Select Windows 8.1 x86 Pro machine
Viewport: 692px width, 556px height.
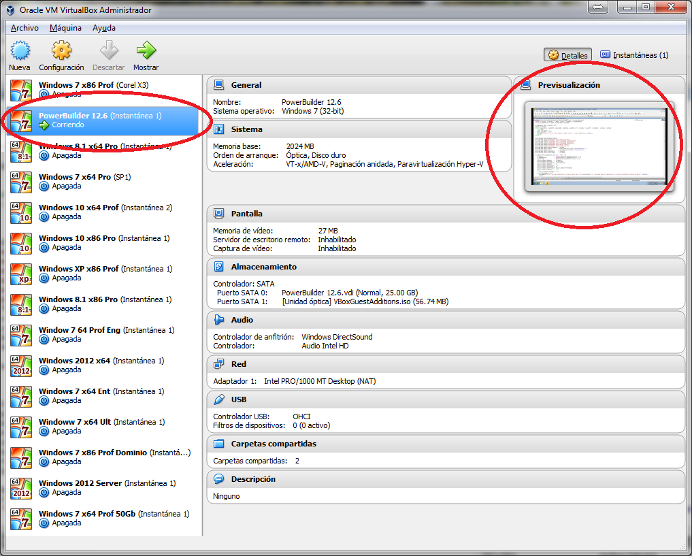pos(103,304)
